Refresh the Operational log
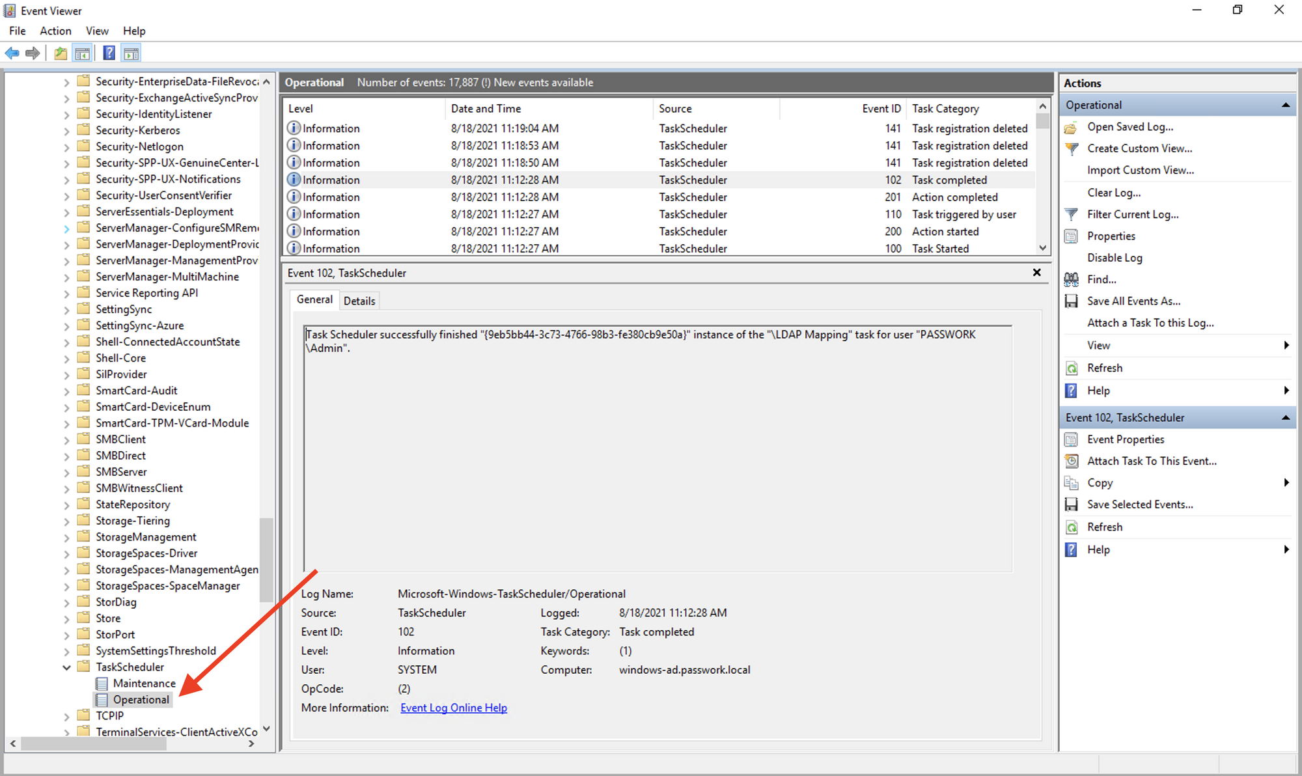1302x776 pixels. tap(1105, 367)
